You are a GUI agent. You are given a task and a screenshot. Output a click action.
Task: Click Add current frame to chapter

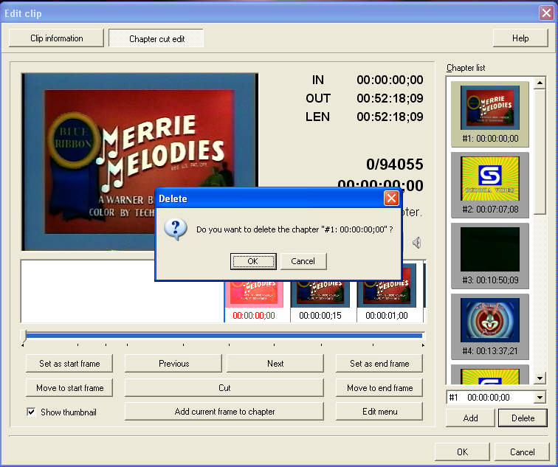click(x=224, y=412)
